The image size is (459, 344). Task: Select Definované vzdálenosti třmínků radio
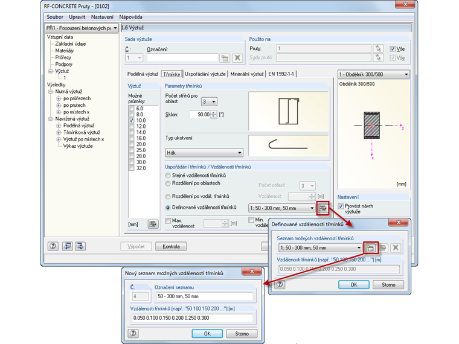[168, 208]
